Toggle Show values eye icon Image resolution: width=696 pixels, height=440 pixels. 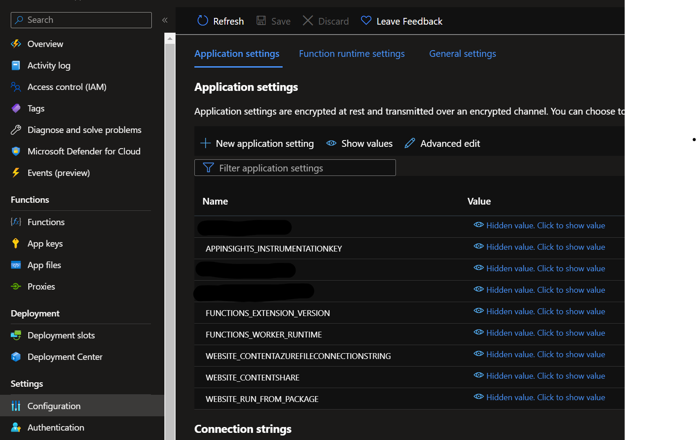tap(331, 143)
